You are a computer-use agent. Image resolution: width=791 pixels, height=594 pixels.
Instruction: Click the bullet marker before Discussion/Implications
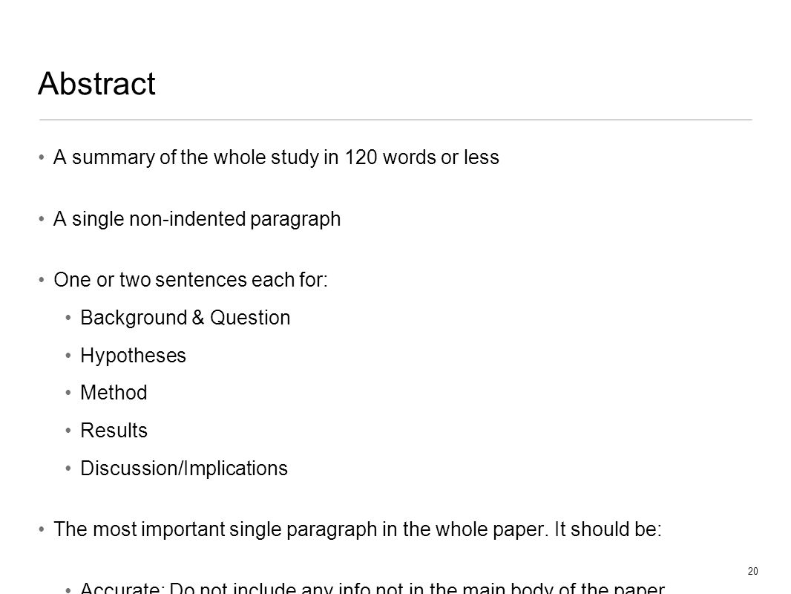point(68,469)
